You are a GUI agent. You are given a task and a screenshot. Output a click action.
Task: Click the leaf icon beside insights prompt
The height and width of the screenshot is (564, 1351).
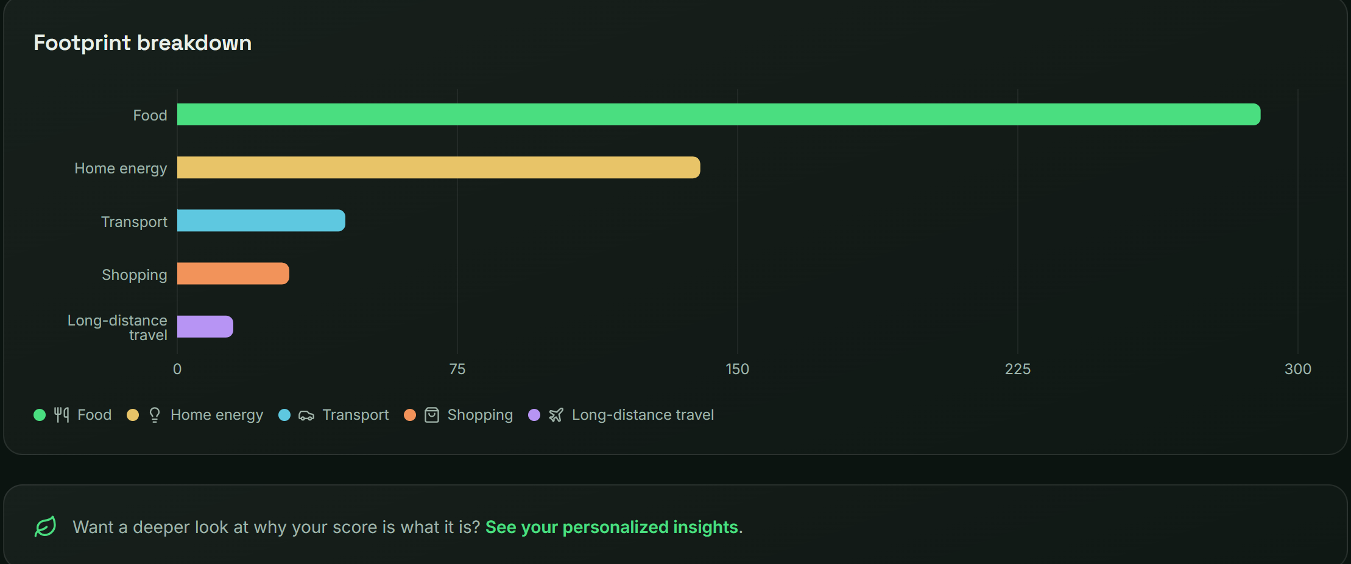tap(46, 527)
